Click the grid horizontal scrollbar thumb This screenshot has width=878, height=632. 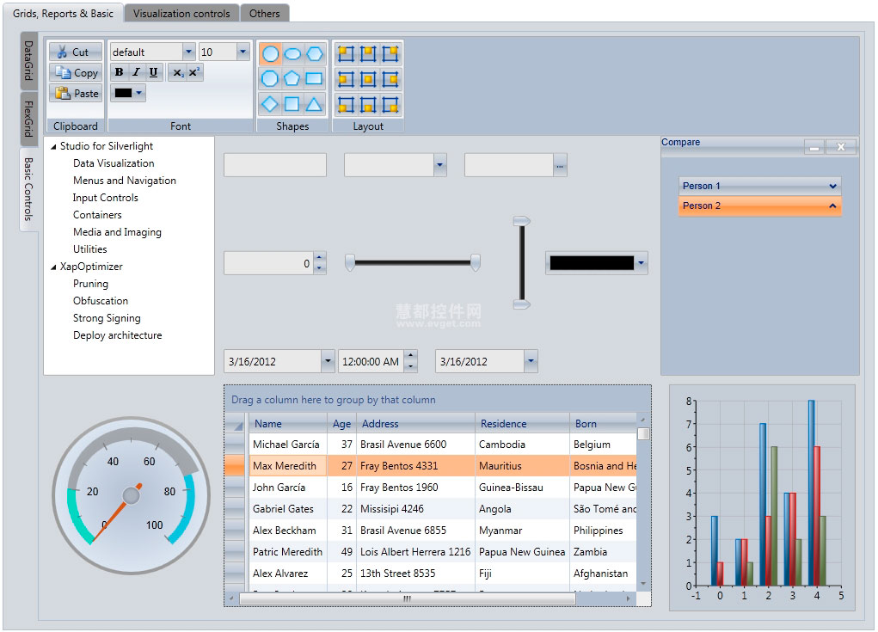407,598
